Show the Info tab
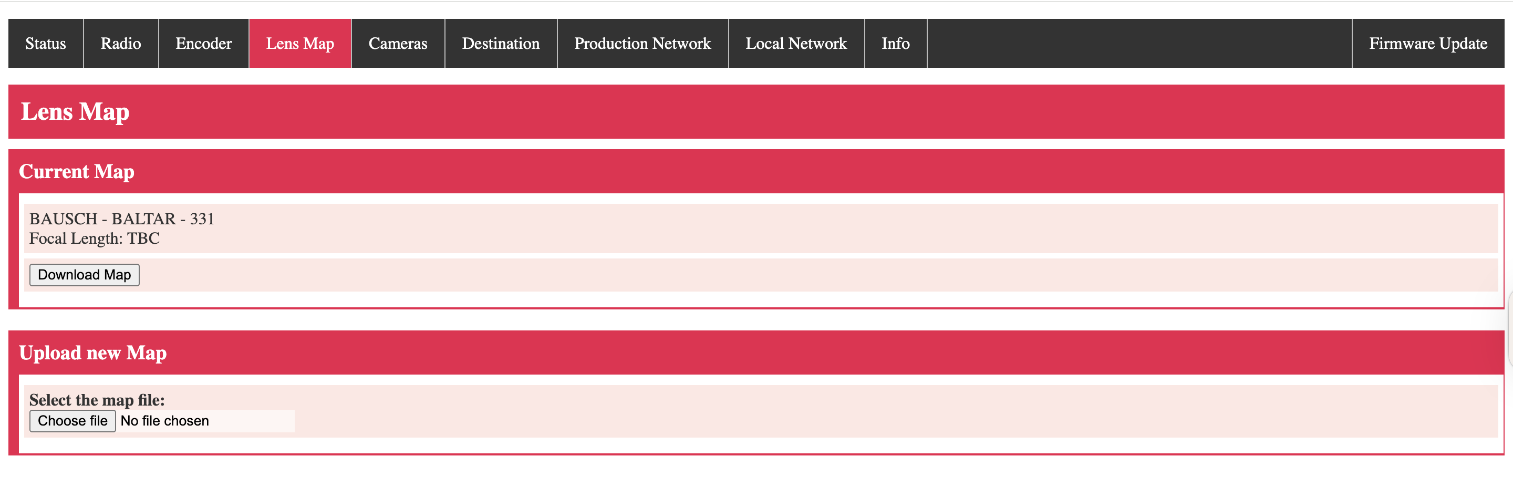 pos(895,44)
